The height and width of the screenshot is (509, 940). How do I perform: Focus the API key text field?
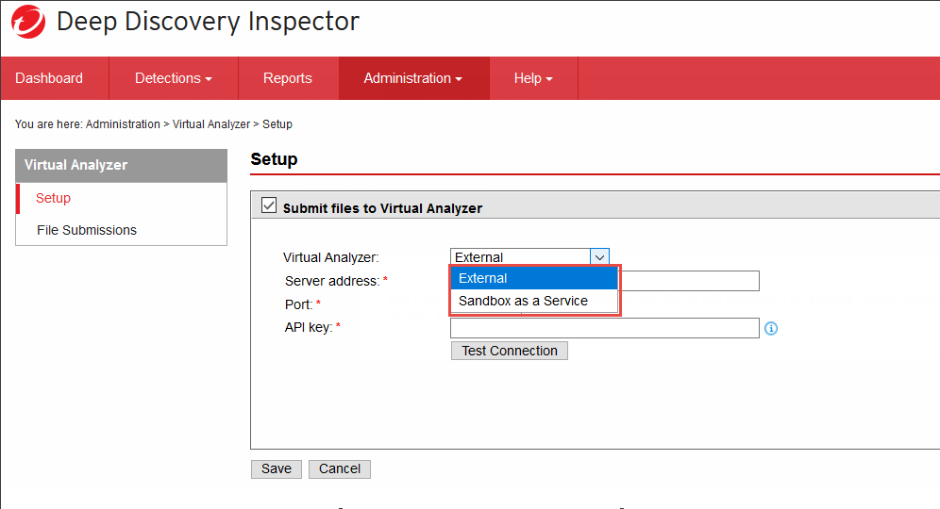(x=604, y=328)
